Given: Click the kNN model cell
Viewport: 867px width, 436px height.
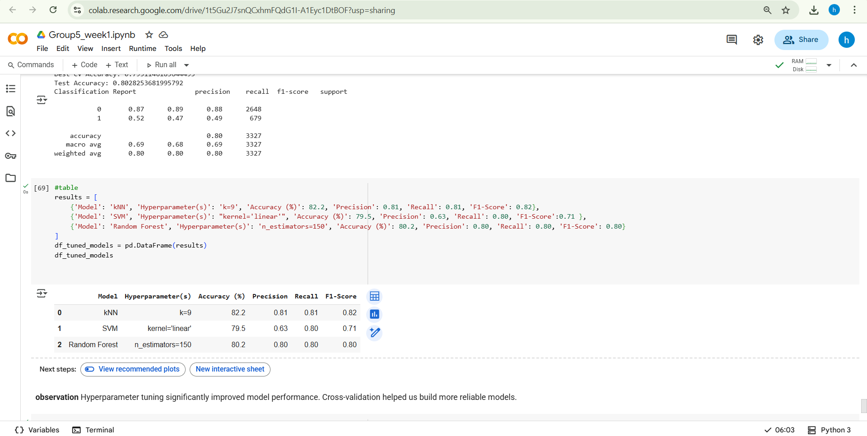Looking at the screenshot, I should click(111, 312).
